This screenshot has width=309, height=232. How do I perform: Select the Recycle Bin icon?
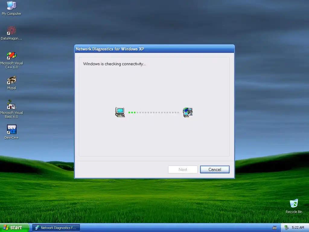[294, 206]
